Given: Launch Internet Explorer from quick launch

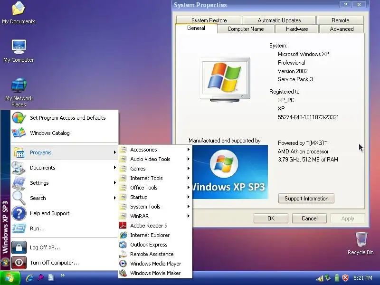Looking at the screenshot, I should click(29, 277).
